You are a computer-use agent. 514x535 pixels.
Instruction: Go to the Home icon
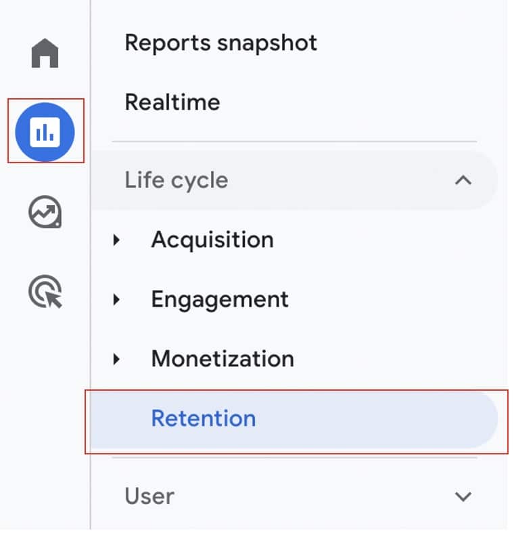tap(45, 53)
